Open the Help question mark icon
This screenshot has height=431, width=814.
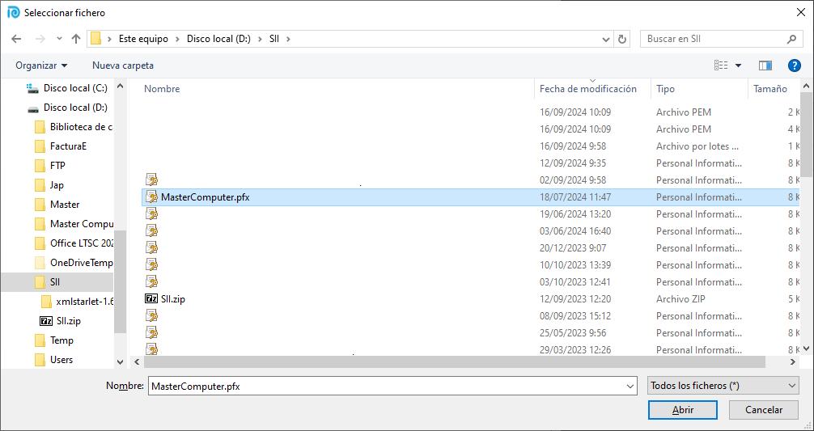tap(794, 65)
